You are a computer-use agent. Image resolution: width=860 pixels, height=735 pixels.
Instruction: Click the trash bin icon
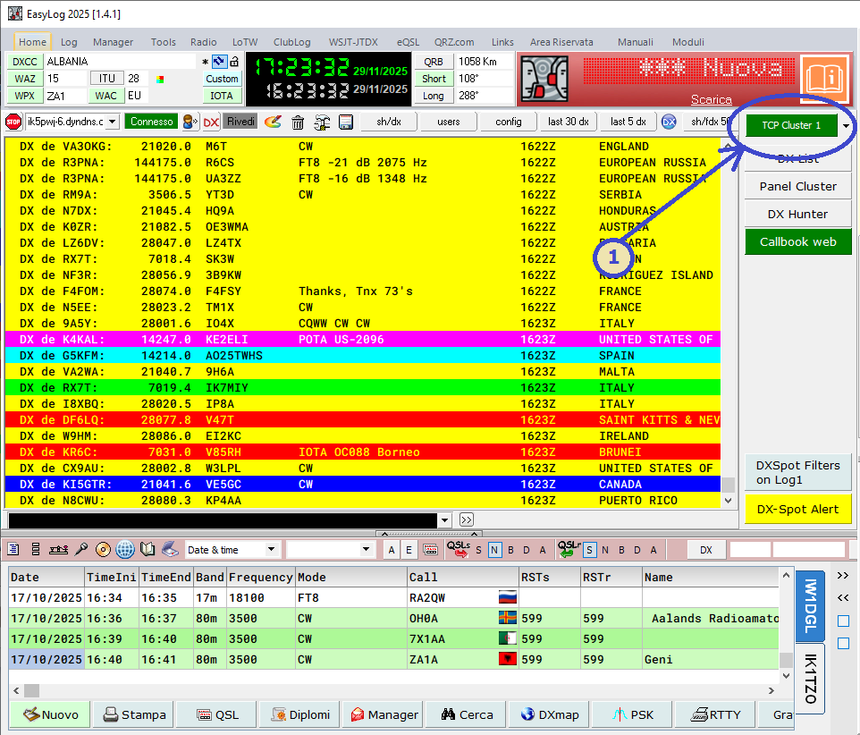point(298,122)
